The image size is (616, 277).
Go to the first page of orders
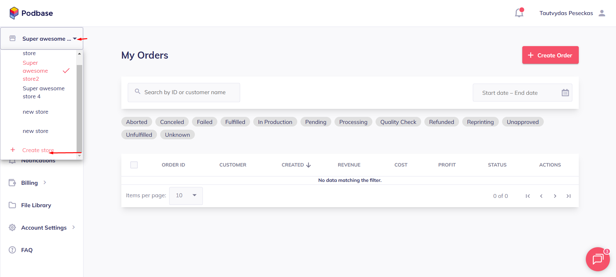point(528,196)
